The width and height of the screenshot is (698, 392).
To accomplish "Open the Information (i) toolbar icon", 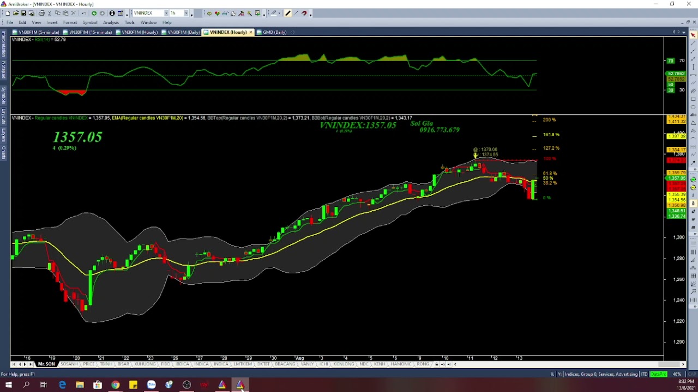I will click(112, 13).
